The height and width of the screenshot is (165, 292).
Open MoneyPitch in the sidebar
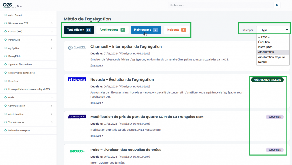(14, 56)
